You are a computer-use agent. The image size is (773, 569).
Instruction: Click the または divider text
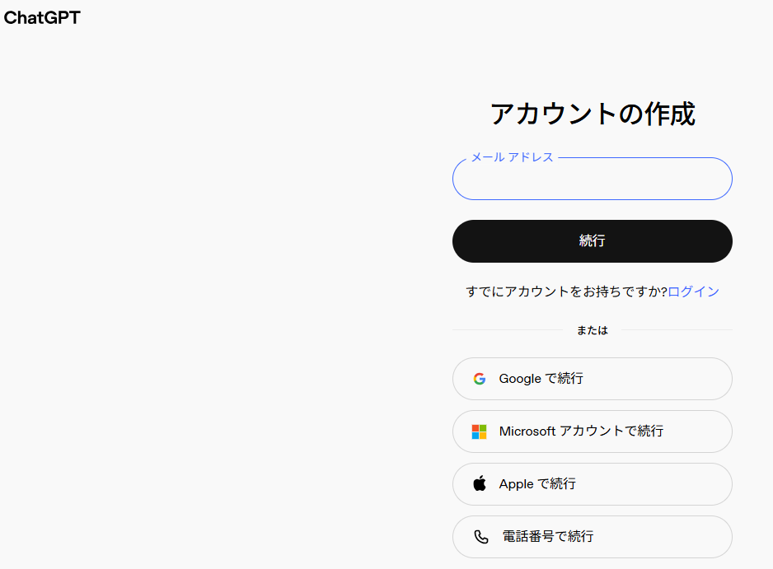(x=592, y=329)
